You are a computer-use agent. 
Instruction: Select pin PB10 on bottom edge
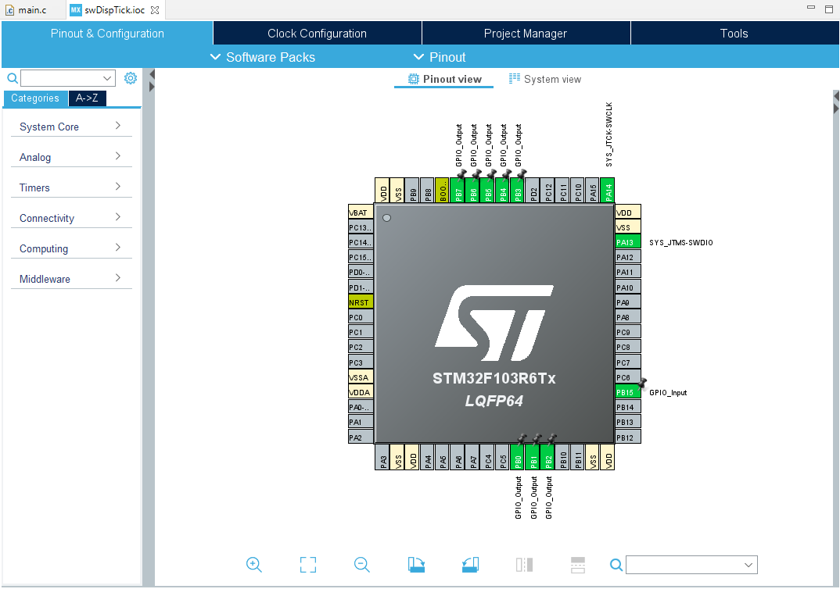point(563,458)
